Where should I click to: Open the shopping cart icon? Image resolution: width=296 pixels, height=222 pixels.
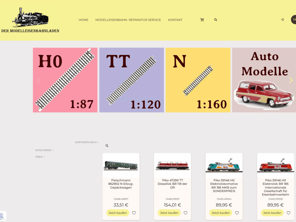202,20
